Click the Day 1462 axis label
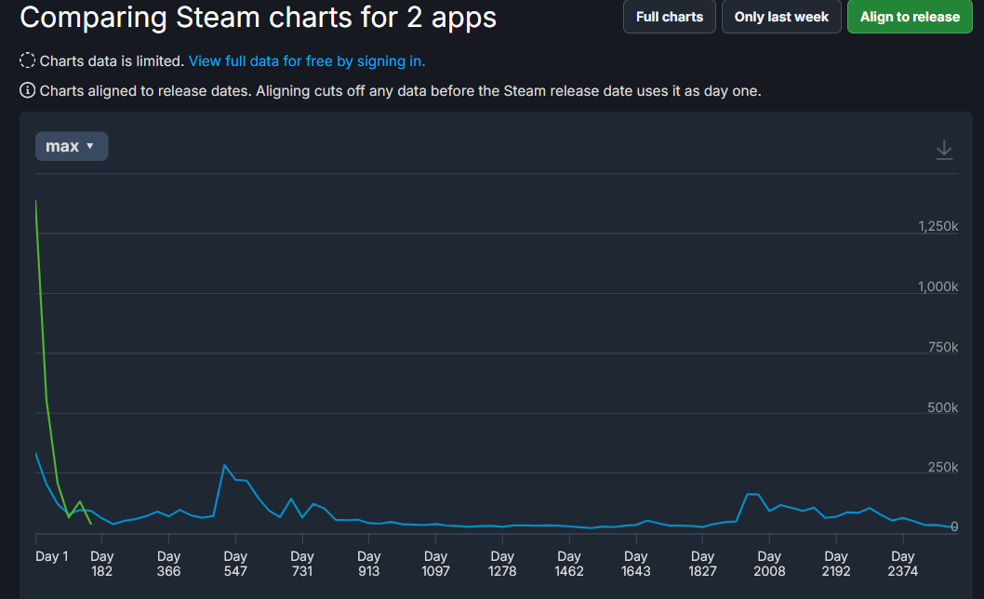This screenshot has height=599, width=984. pos(569,564)
